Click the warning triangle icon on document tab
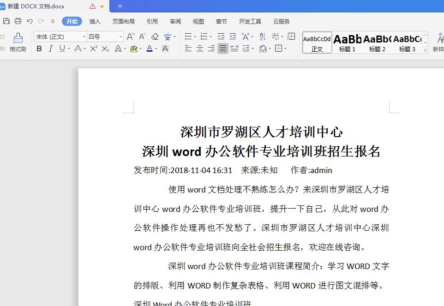444x306 pixels. click(x=93, y=6)
